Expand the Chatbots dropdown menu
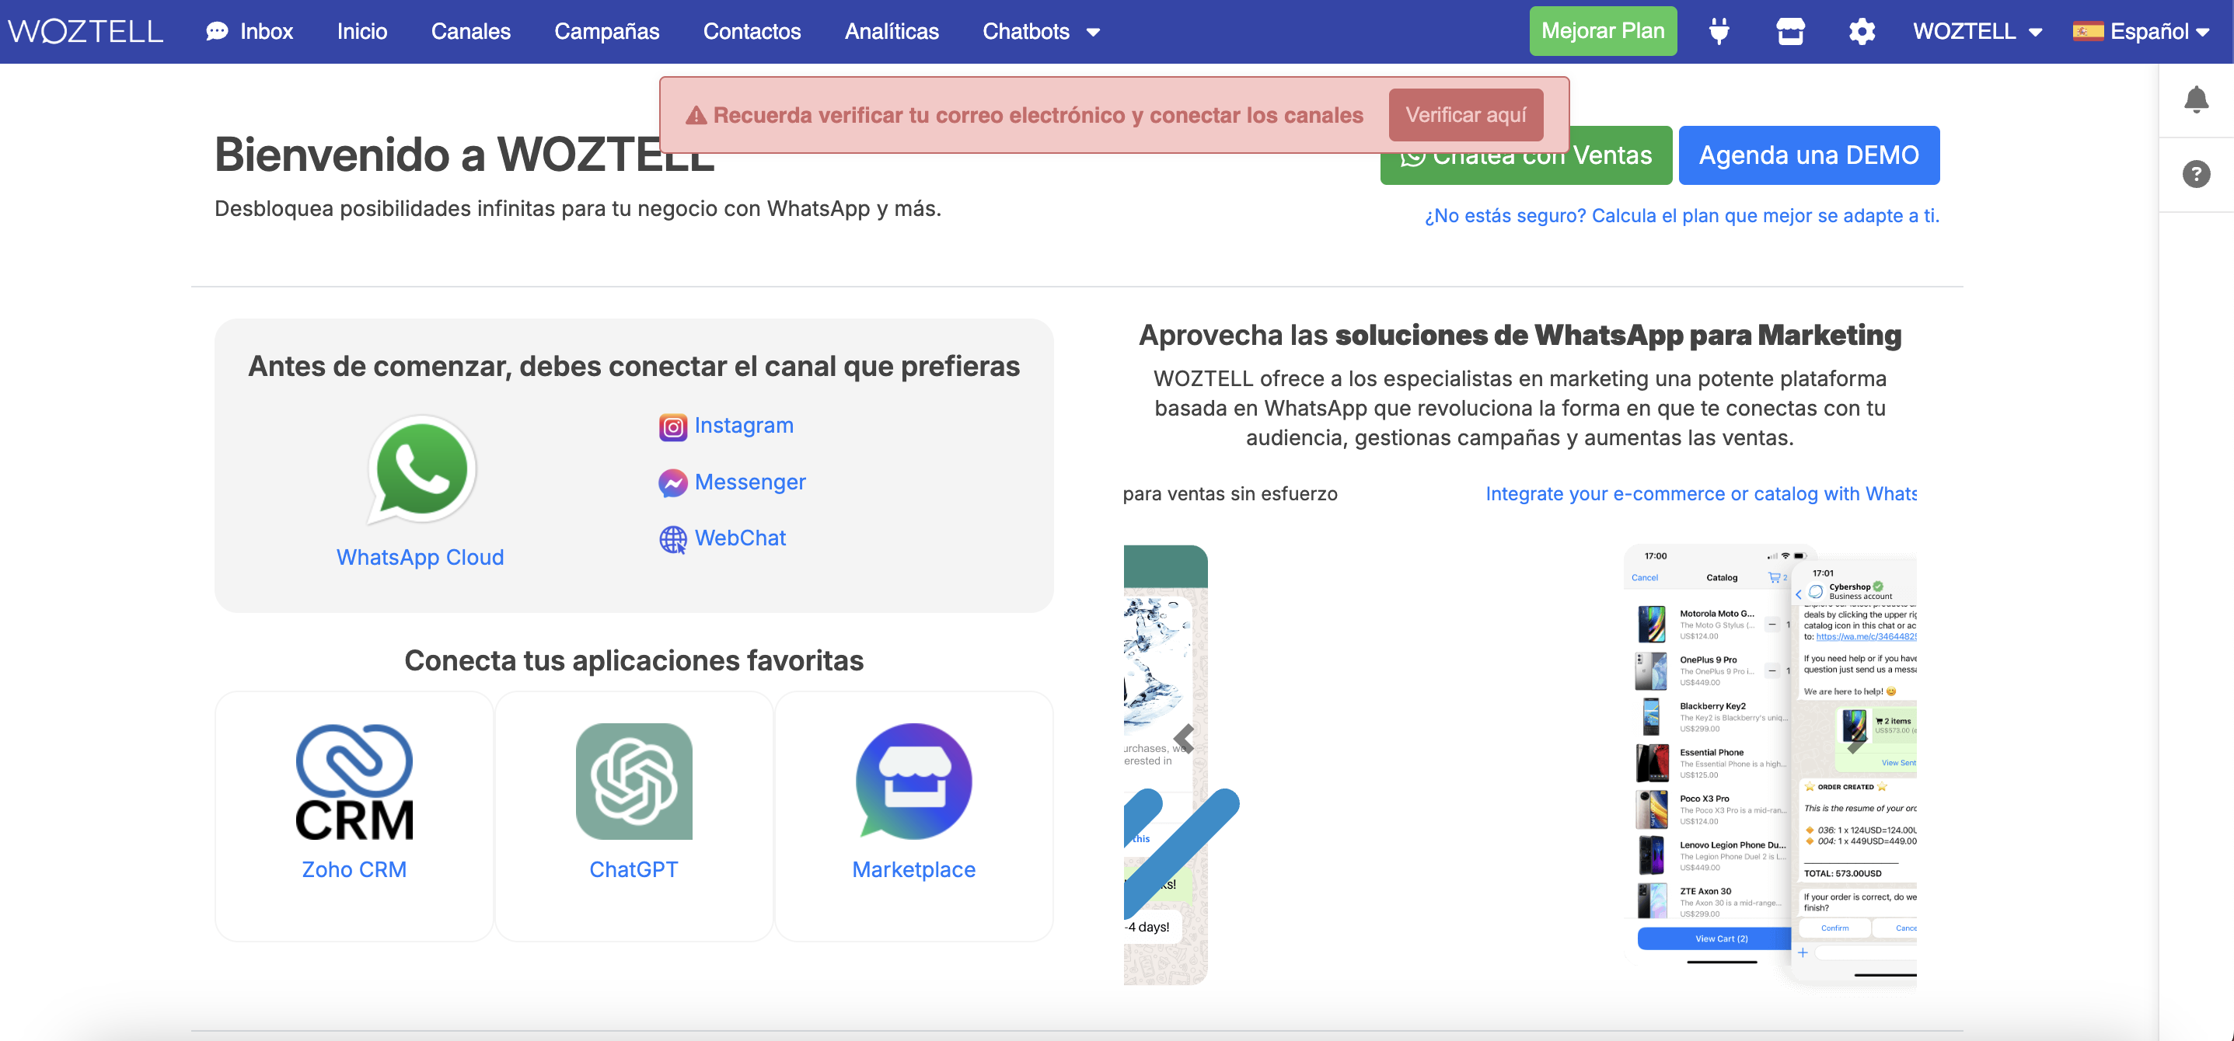 pyautogui.click(x=1041, y=31)
